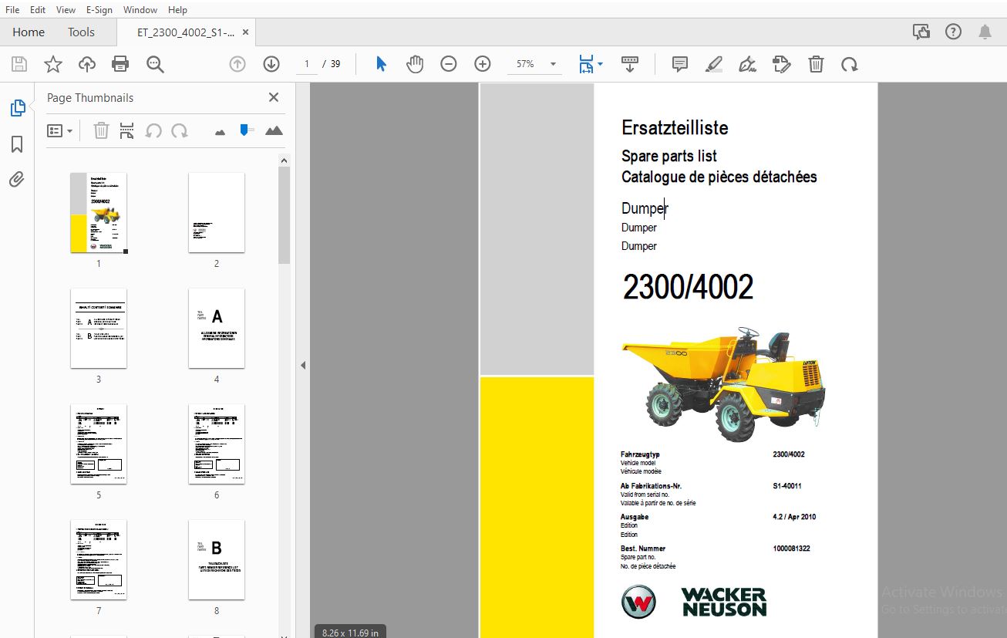Viewport: 1007px width, 638px height.
Task: Activate the Hand pan tool
Action: (x=415, y=64)
